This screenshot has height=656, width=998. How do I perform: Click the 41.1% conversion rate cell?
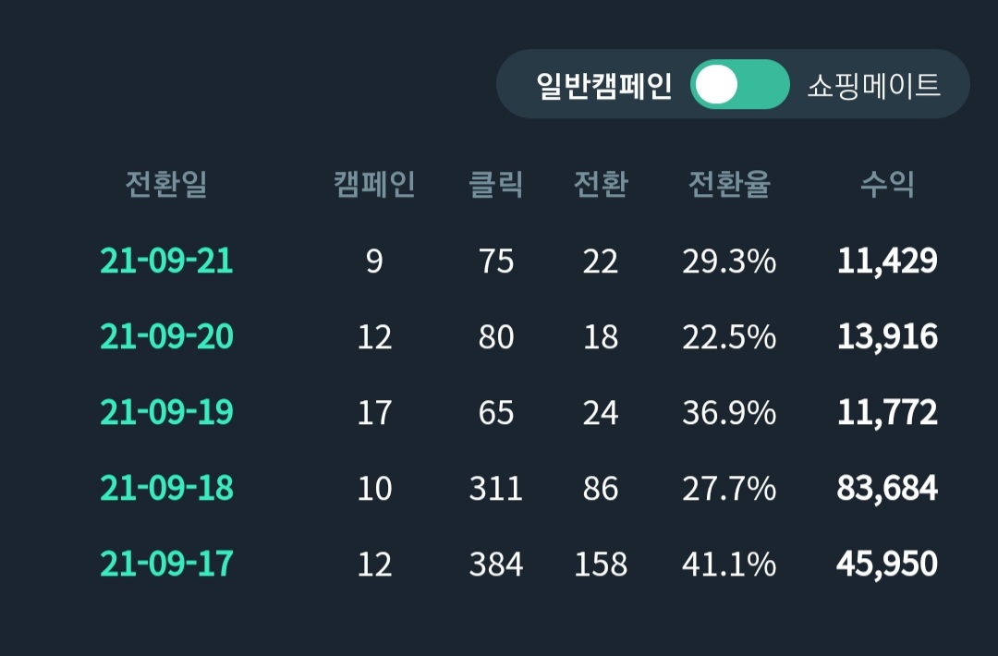click(x=729, y=564)
